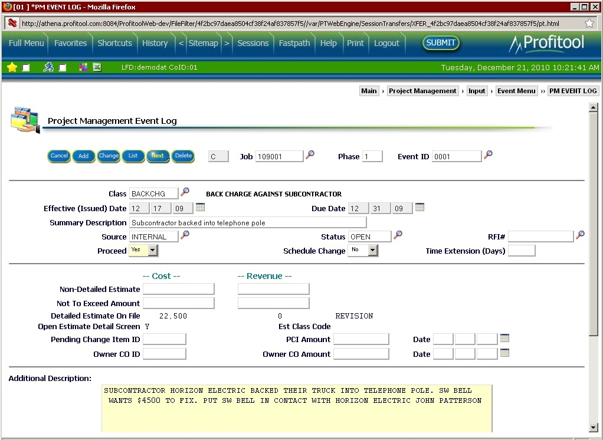
Task: Click the Excel export icon in green bar
Action: tap(97, 67)
